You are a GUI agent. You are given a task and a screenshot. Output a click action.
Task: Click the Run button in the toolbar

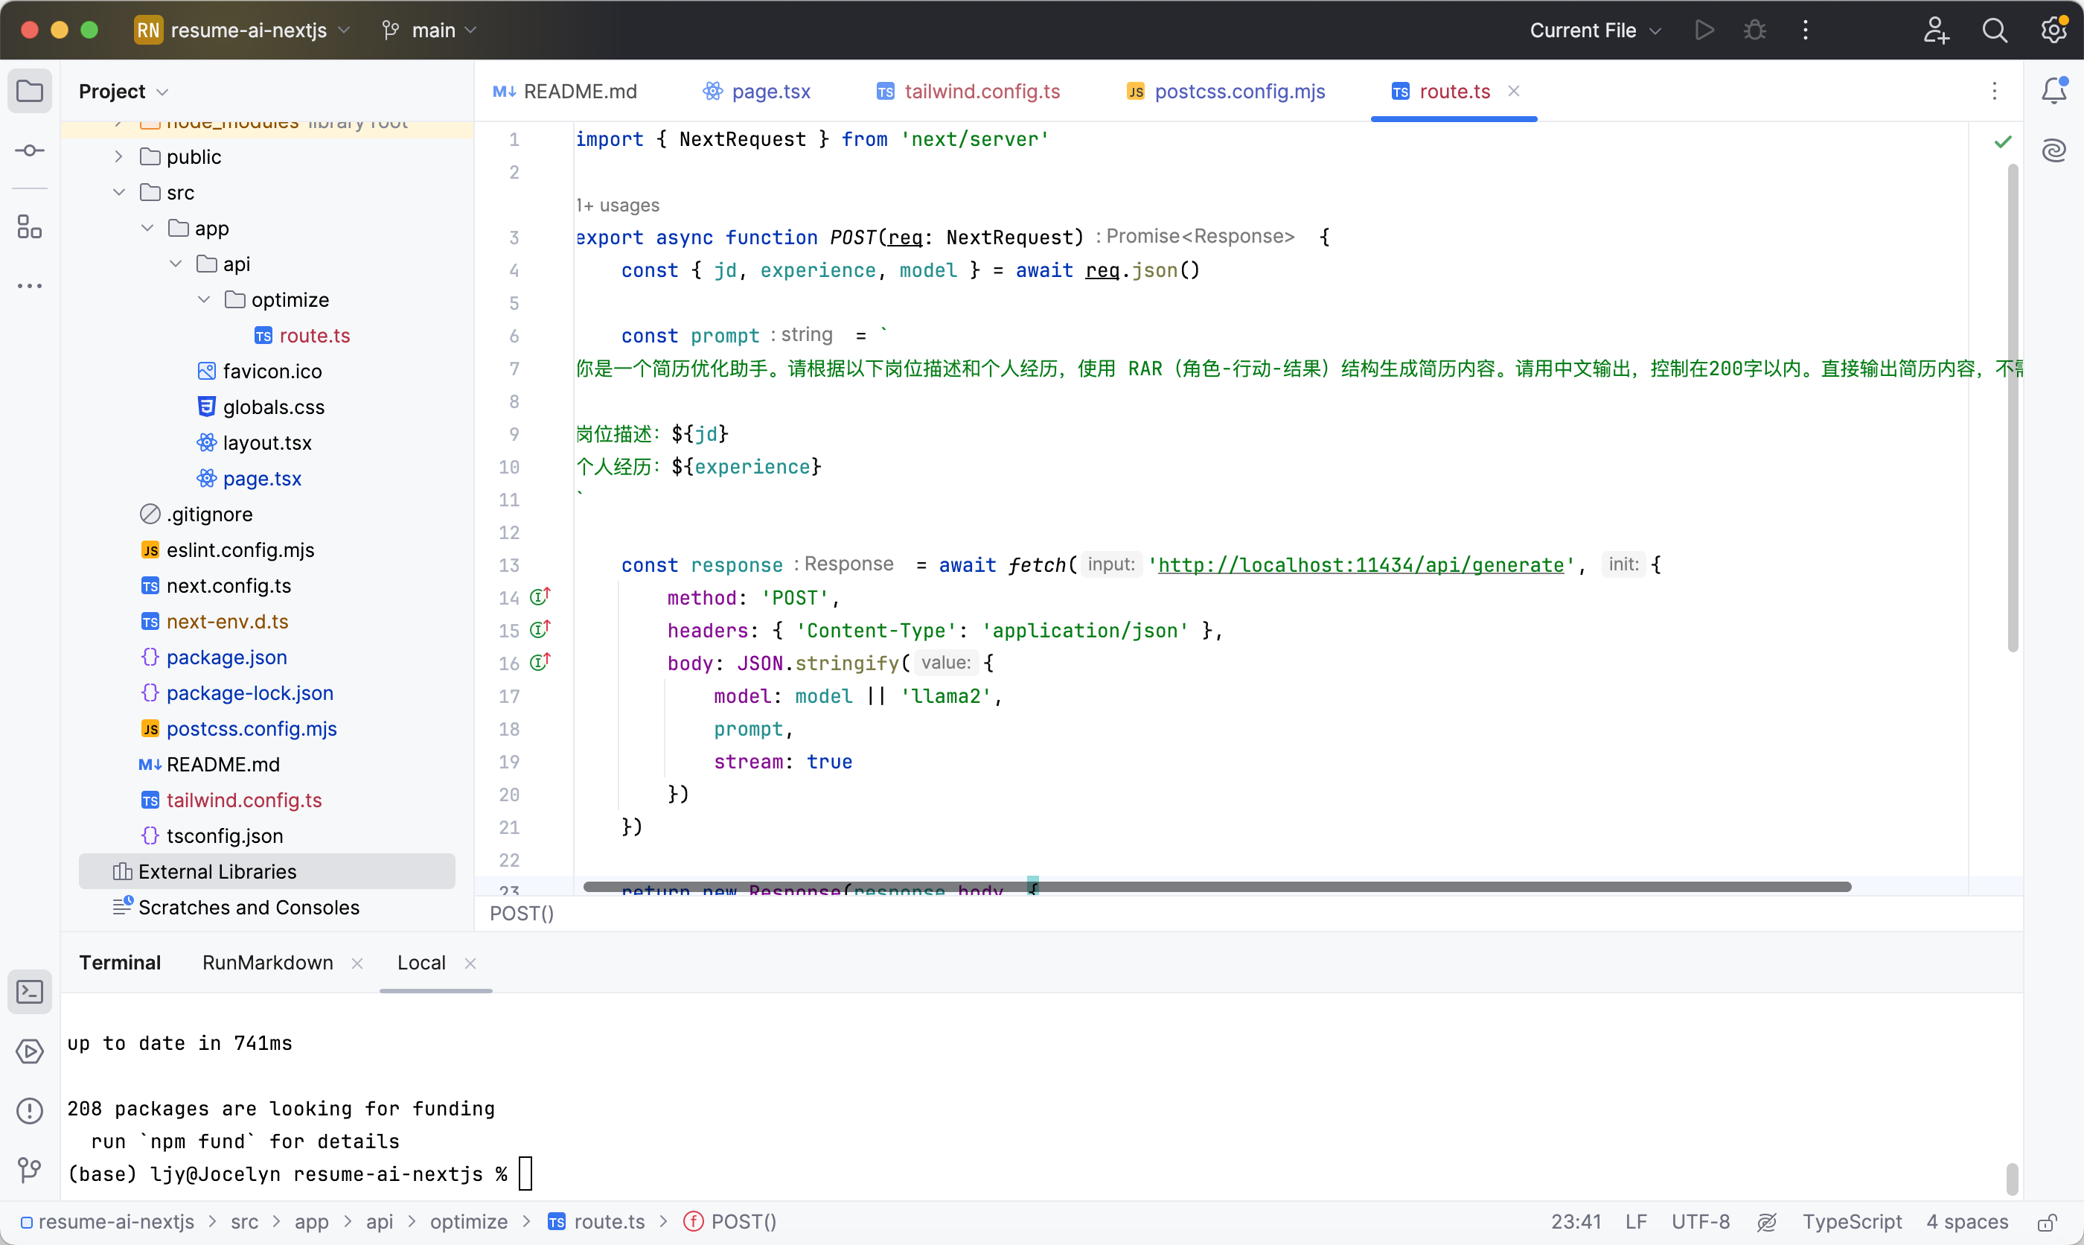1704,31
